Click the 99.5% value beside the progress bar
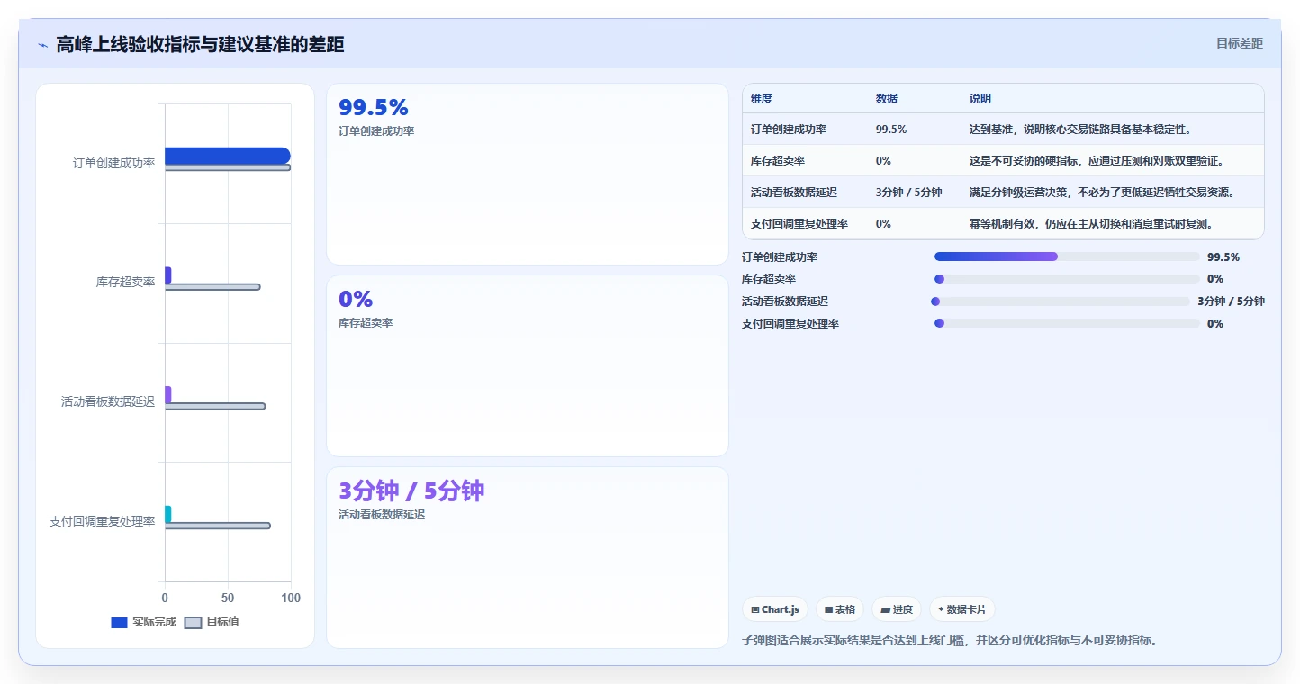 pos(1223,257)
